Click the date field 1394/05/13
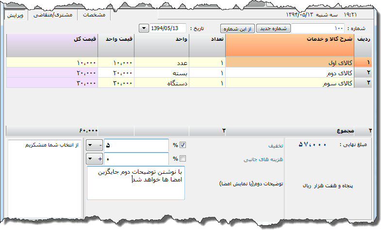This screenshot has height=230, width=381. (x=169, y=29)
